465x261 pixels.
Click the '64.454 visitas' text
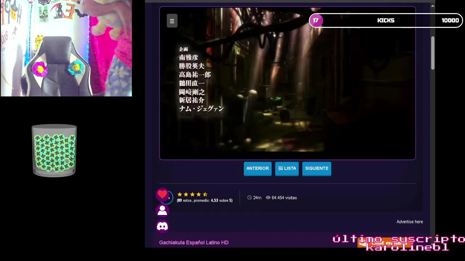(x=284, y=198)
